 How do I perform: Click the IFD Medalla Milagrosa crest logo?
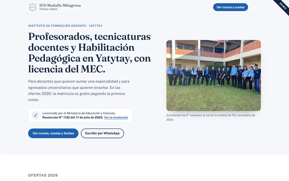[33, 7]
